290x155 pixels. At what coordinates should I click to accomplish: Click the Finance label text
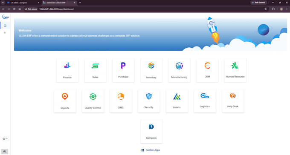pyautogui.click(x=67, y=77)
